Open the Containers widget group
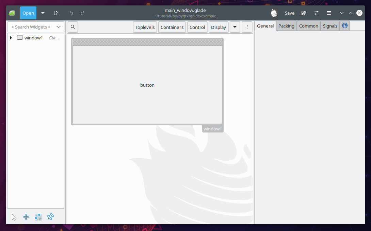This screenshot has height=231, width=371. point(172,27)
